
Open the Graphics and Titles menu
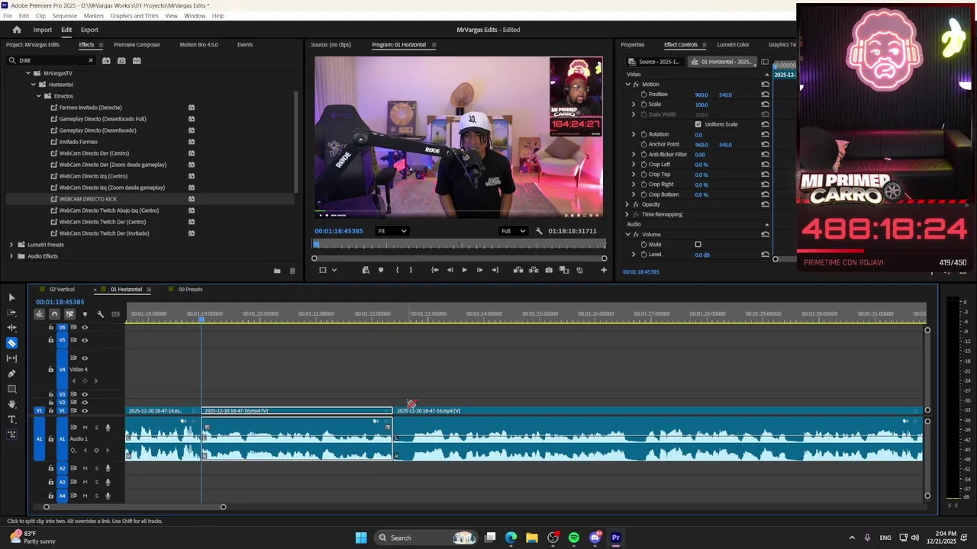134,16
